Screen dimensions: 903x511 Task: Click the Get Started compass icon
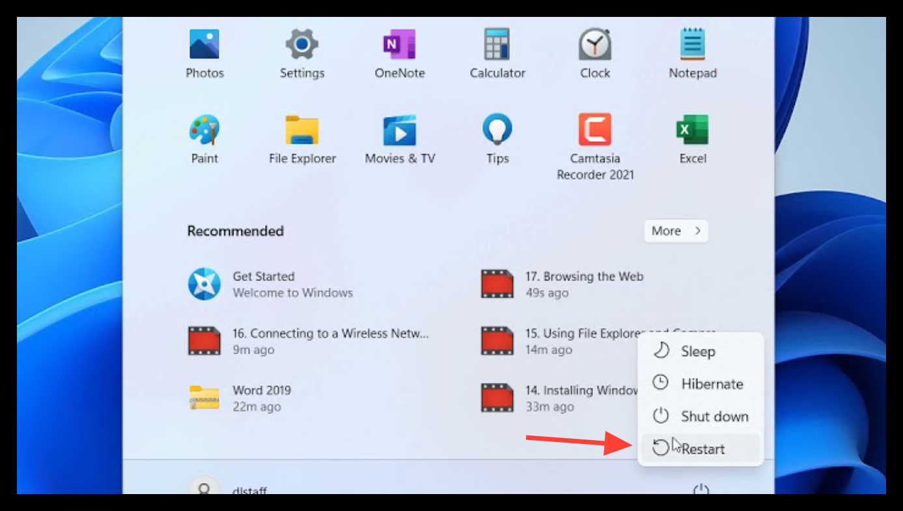tap(204, 284)
